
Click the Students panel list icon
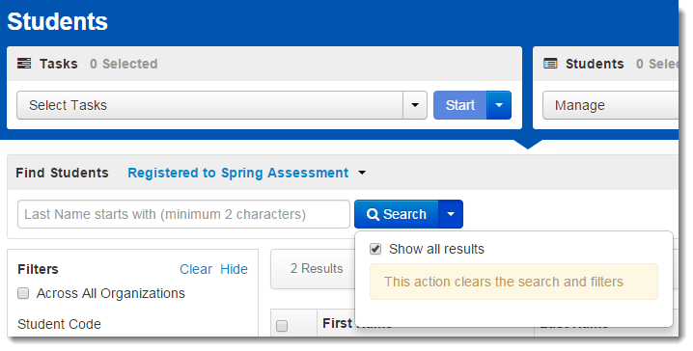(x=550, y=64)
